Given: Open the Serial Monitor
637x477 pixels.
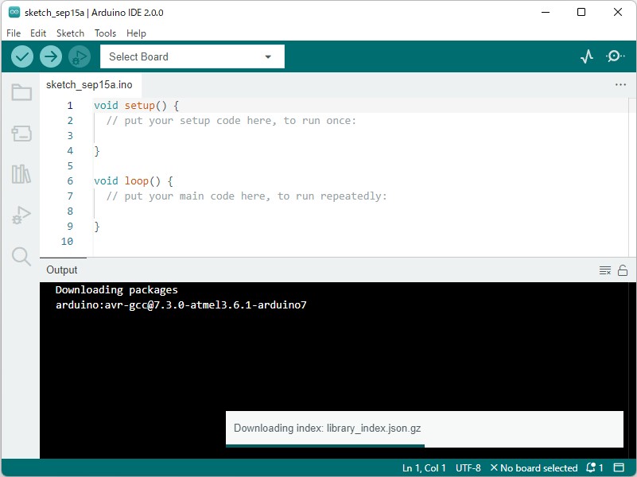Looking at the screenshot, I should point(614,56).
